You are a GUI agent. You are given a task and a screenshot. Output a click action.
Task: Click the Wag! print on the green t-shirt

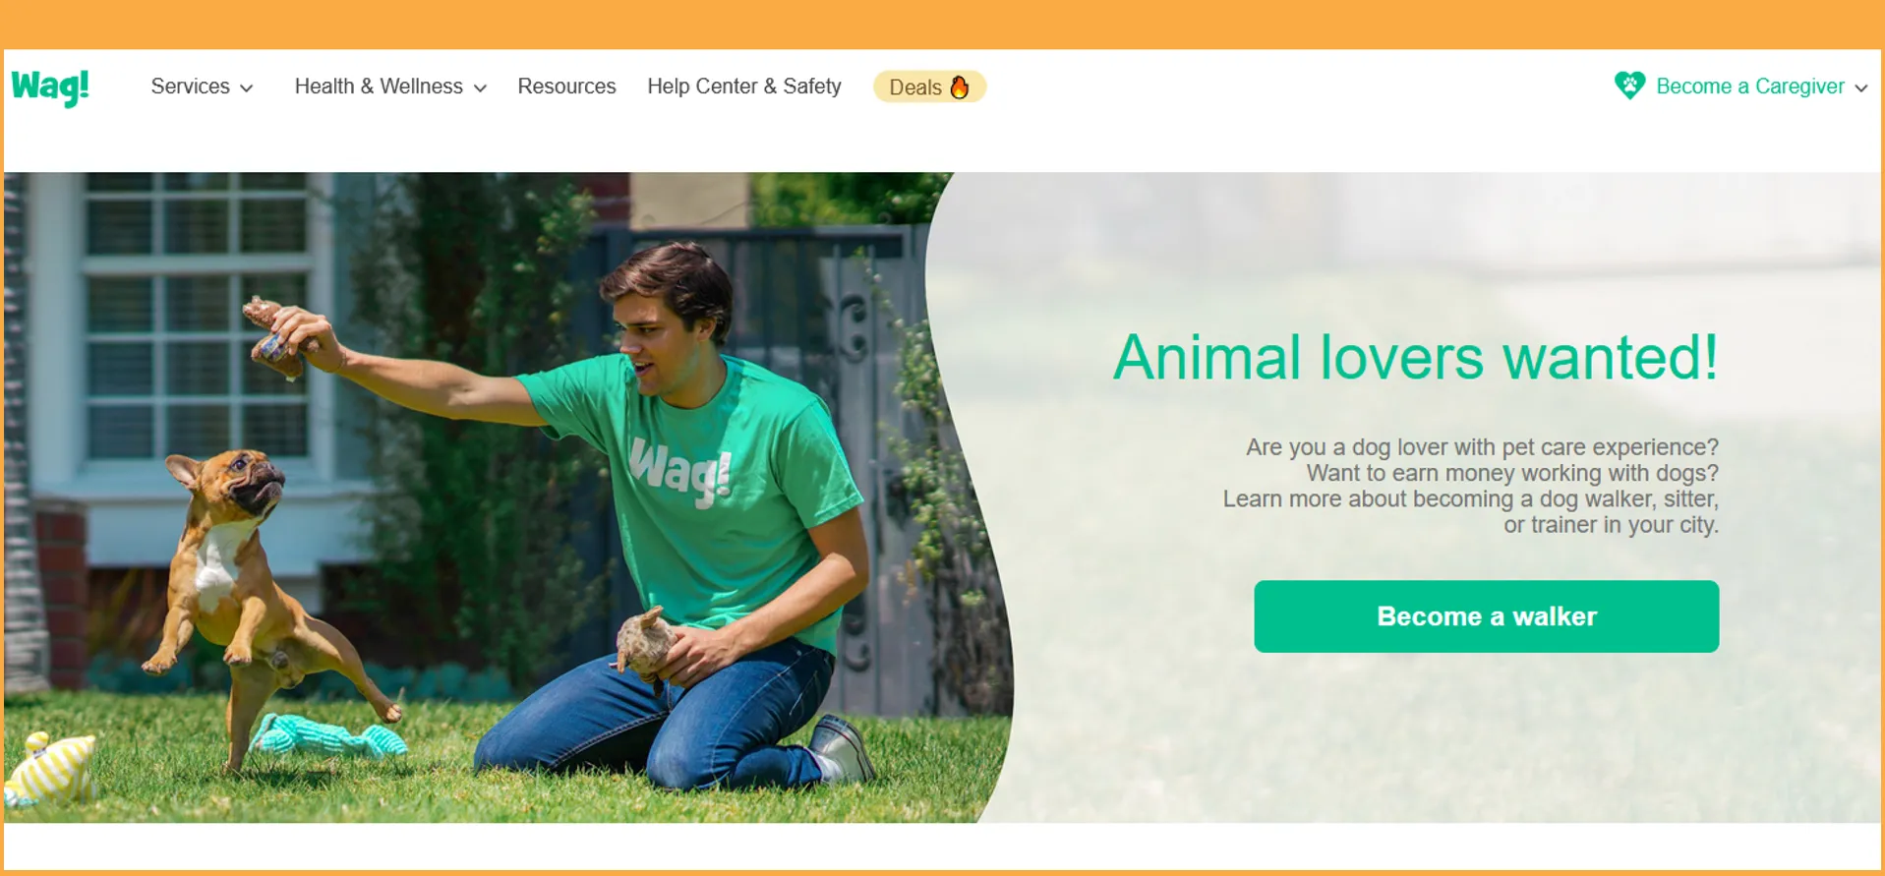pos(680,472)
